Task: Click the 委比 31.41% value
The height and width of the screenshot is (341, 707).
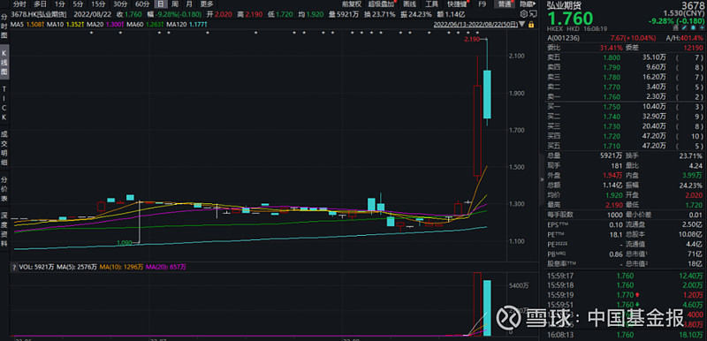Action: (x=610, y=48)
